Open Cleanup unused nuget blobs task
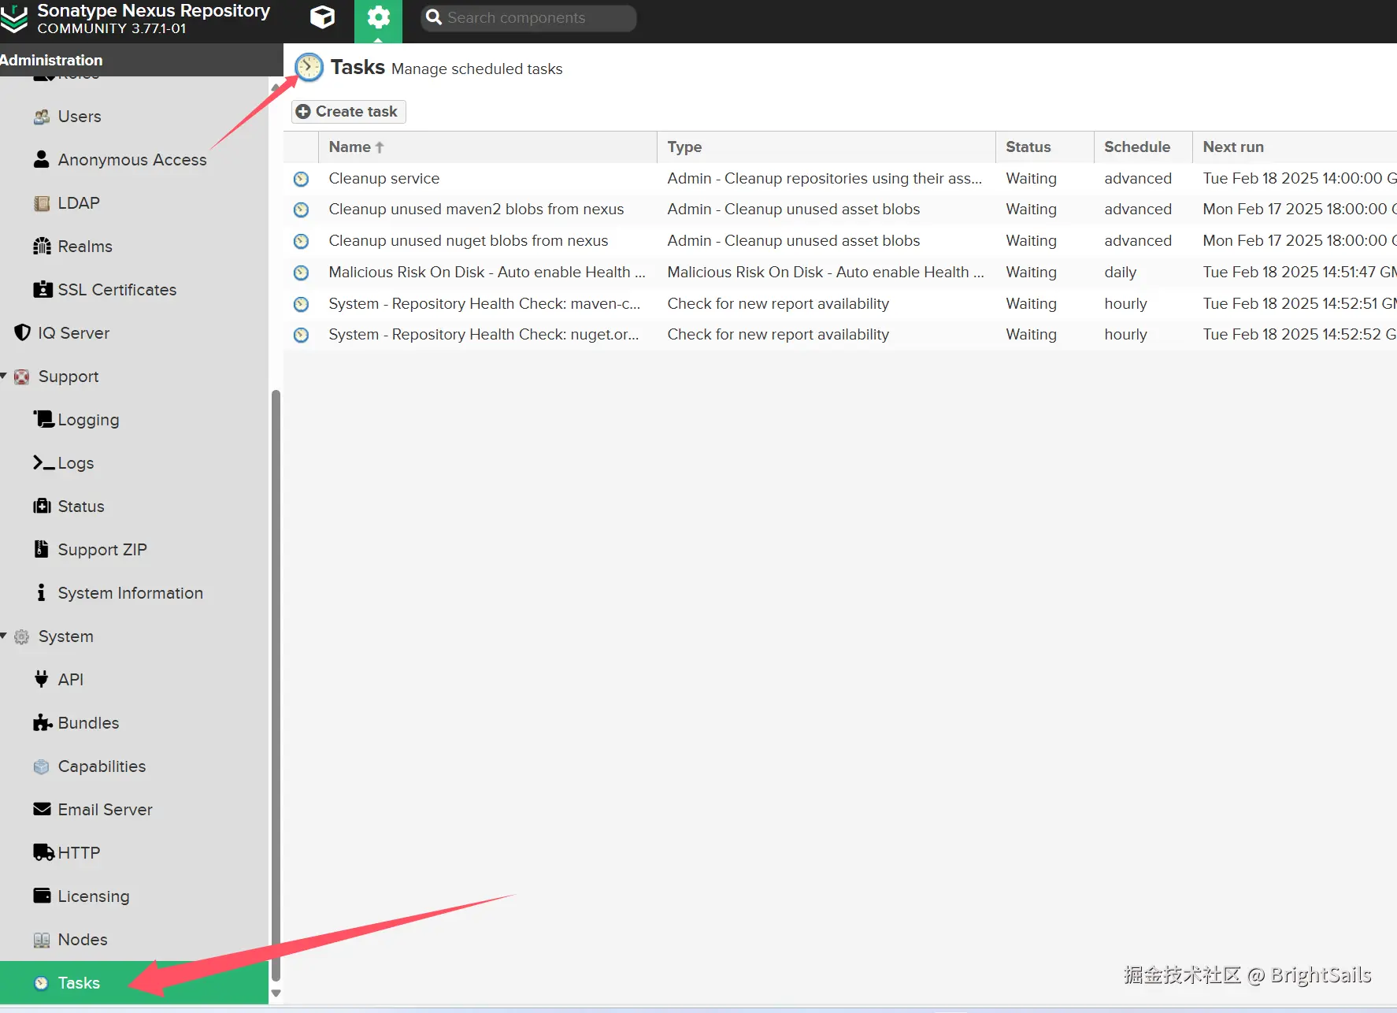The image size is (1397, 1013). pyautogui.click(x=469, y=241)
